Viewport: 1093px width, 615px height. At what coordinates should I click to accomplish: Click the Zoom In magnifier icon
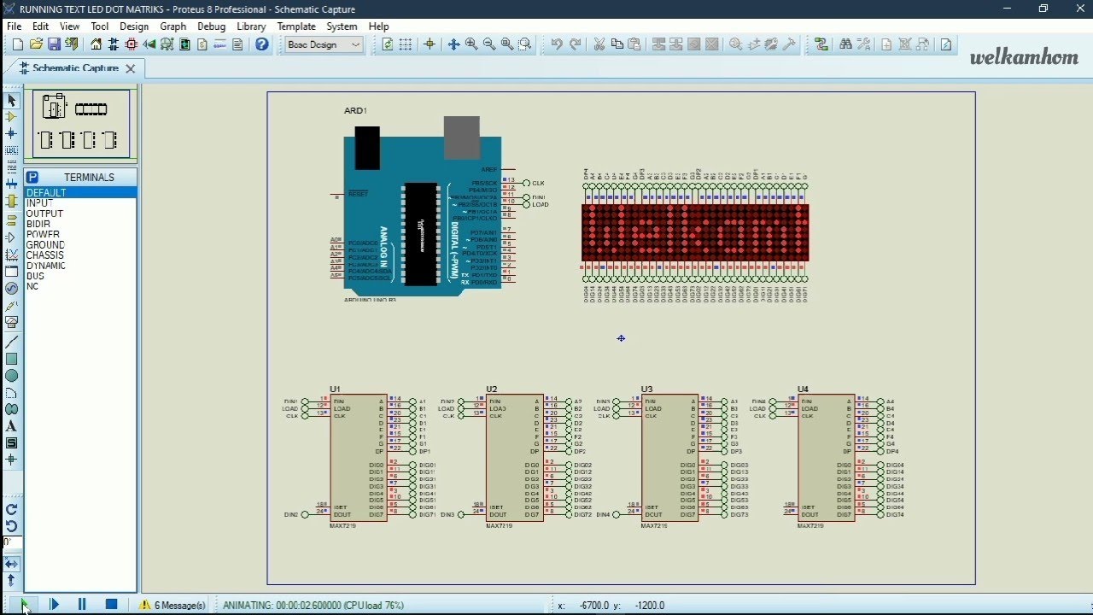(471, 44)
